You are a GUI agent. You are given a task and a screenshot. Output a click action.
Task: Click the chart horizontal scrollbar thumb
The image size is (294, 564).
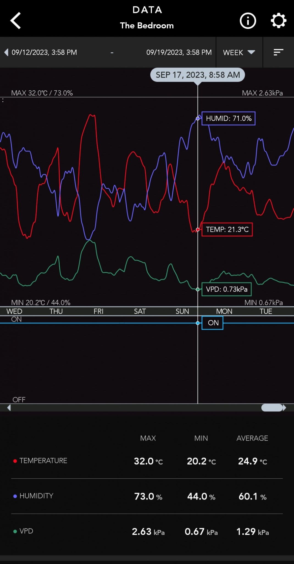pyautogui.click(x=272, y=408)
